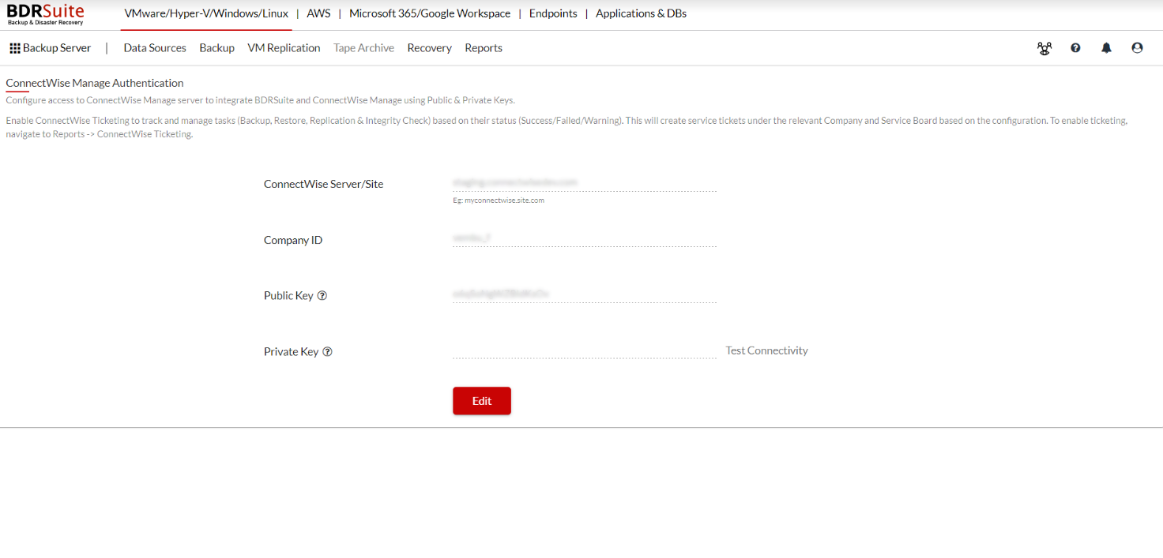The width and height of the screenshot is (1163, 558).
Task: Click the Test Connectivity link
Action: click(766, 350)
